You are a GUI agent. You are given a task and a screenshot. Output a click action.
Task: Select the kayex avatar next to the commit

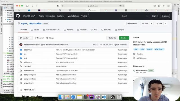[x=21, y=45]
